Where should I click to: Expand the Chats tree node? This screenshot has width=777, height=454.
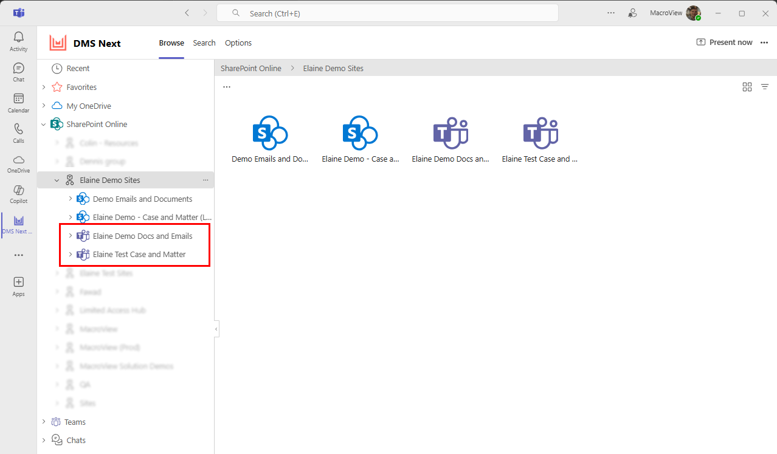tap(44, 440)
